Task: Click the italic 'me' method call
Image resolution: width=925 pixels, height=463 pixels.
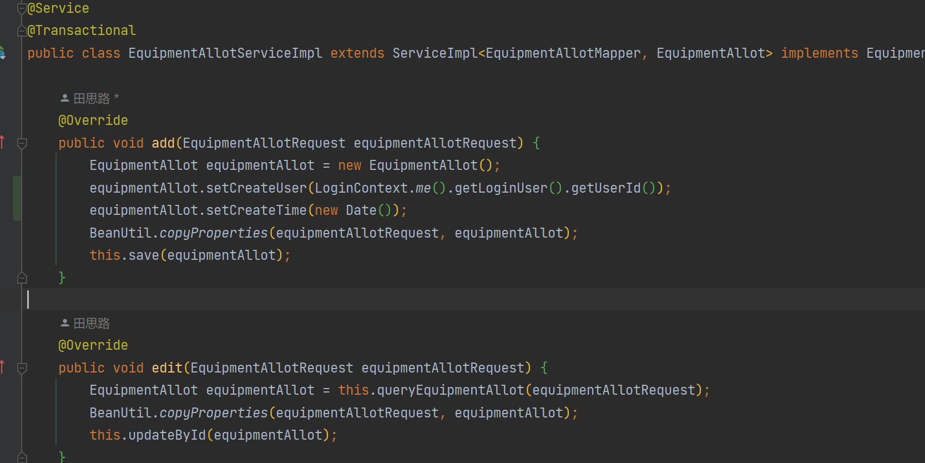Action: (x=423, y=188)
